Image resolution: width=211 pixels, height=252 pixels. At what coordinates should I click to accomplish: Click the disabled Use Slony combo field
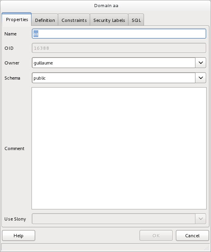(114, 219)
